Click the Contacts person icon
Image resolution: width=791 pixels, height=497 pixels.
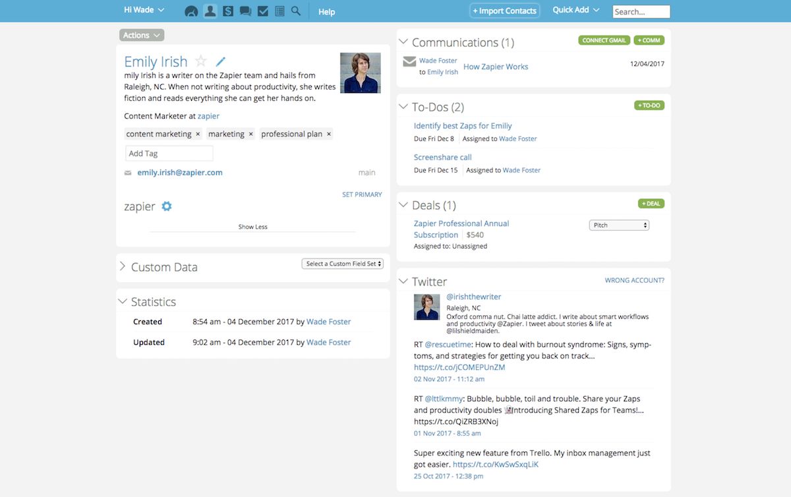(x=210, y=11)
